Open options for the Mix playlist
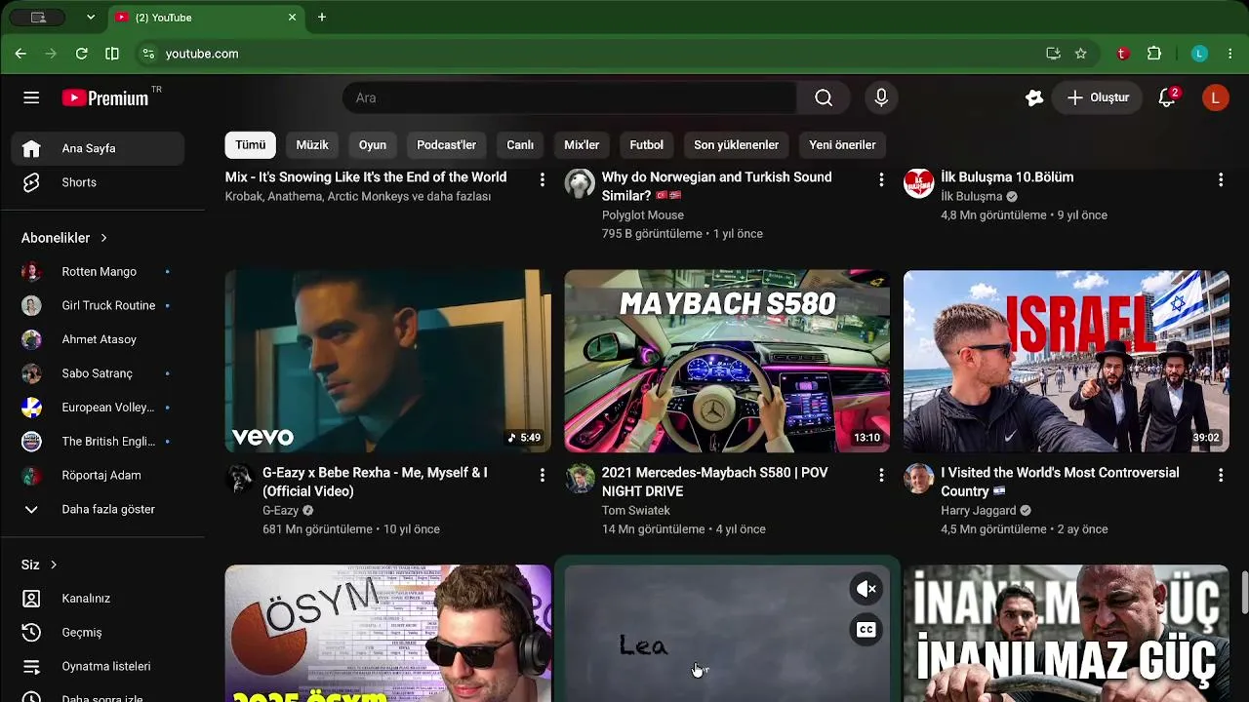The width and height of the screenshot is (1249, 702). click(543, 179)
